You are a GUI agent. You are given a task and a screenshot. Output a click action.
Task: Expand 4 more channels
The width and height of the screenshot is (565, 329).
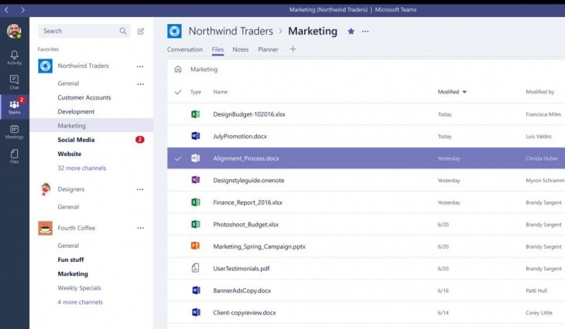tap(80, 302)
